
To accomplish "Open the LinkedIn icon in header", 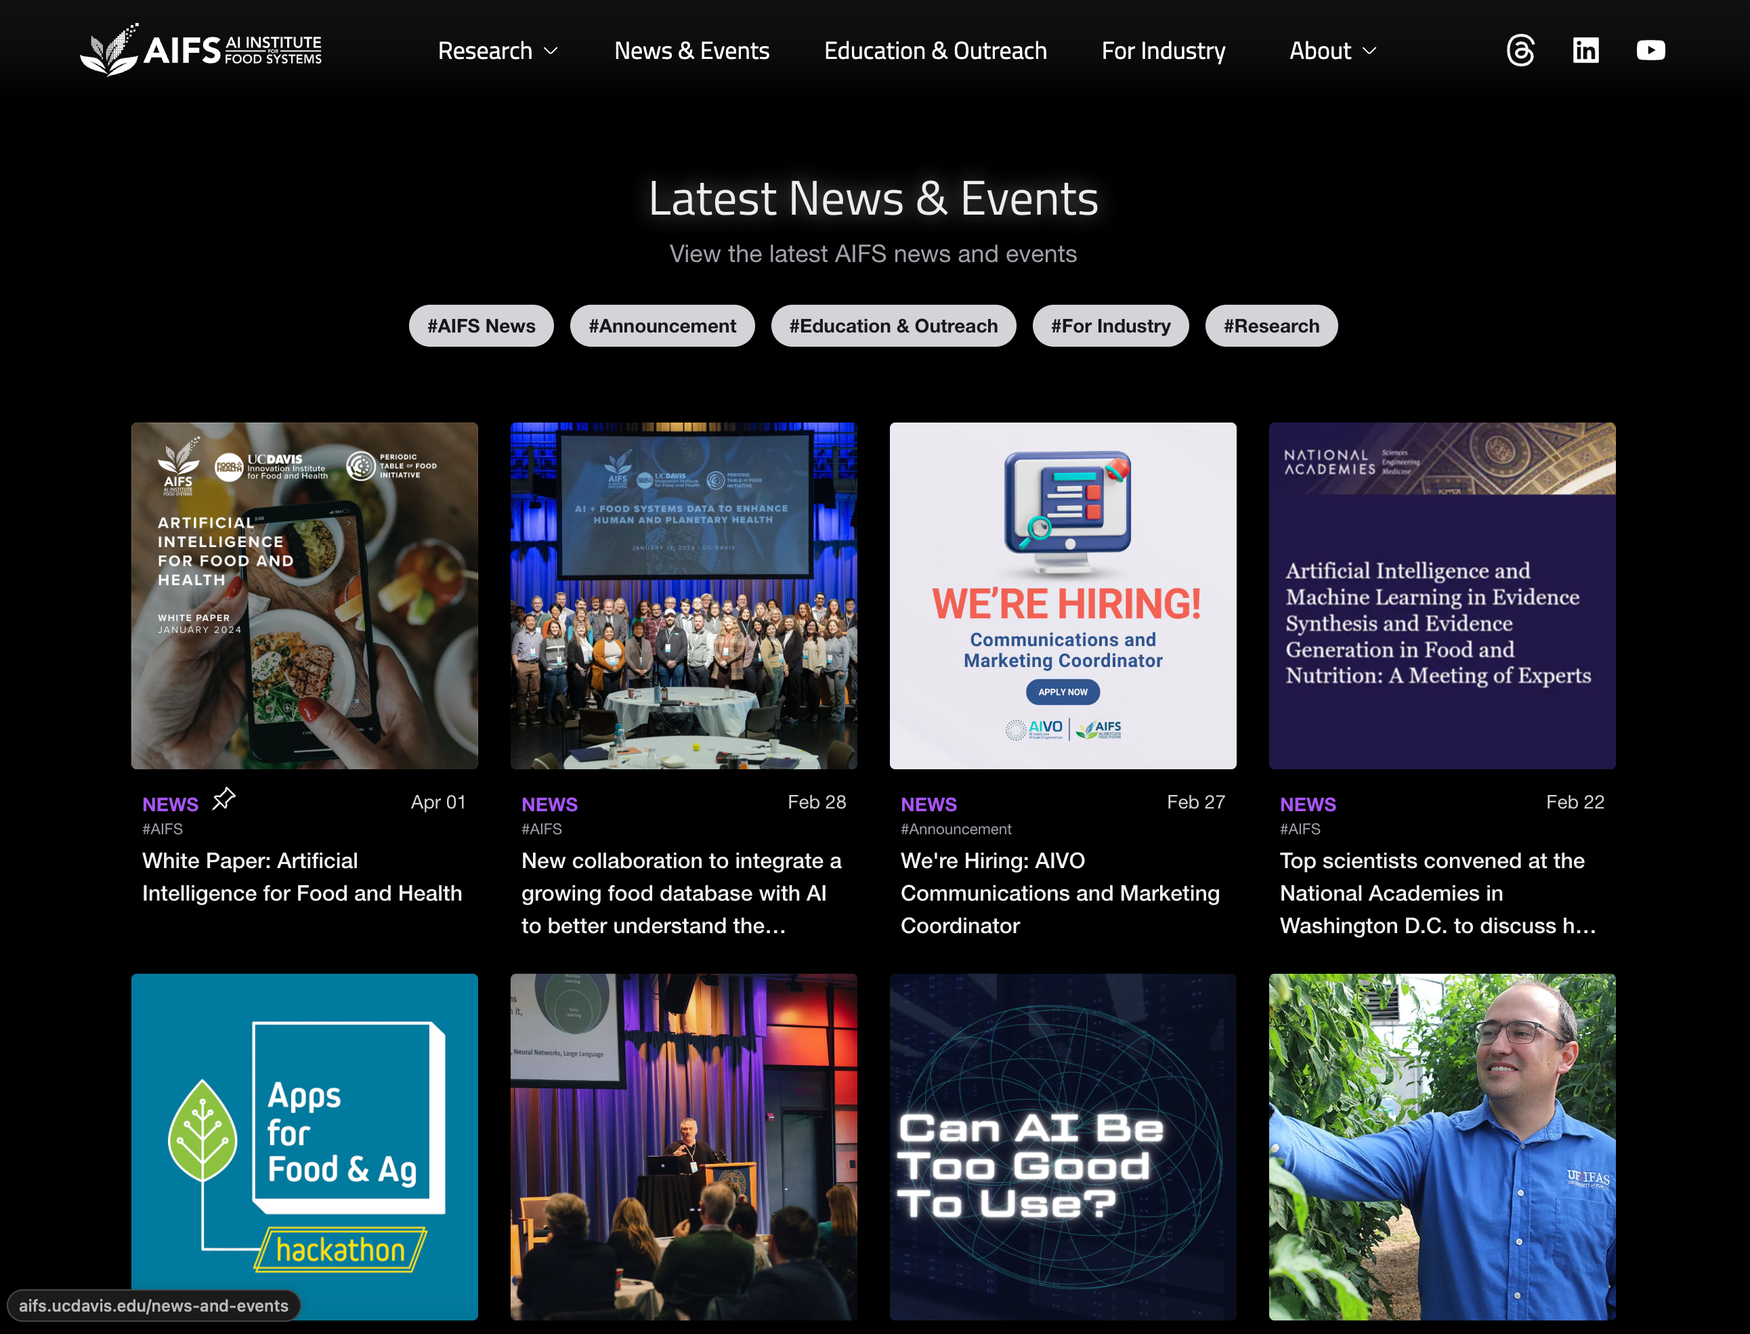I will coord(1585,51).
